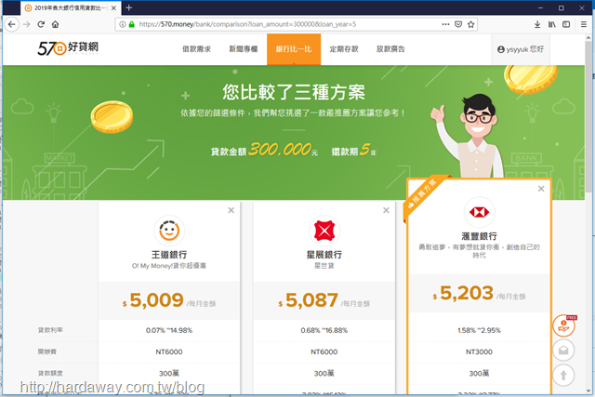
Task: Click the 0.07% ~14.98% rate value
Action: click(x=169, y=331)
